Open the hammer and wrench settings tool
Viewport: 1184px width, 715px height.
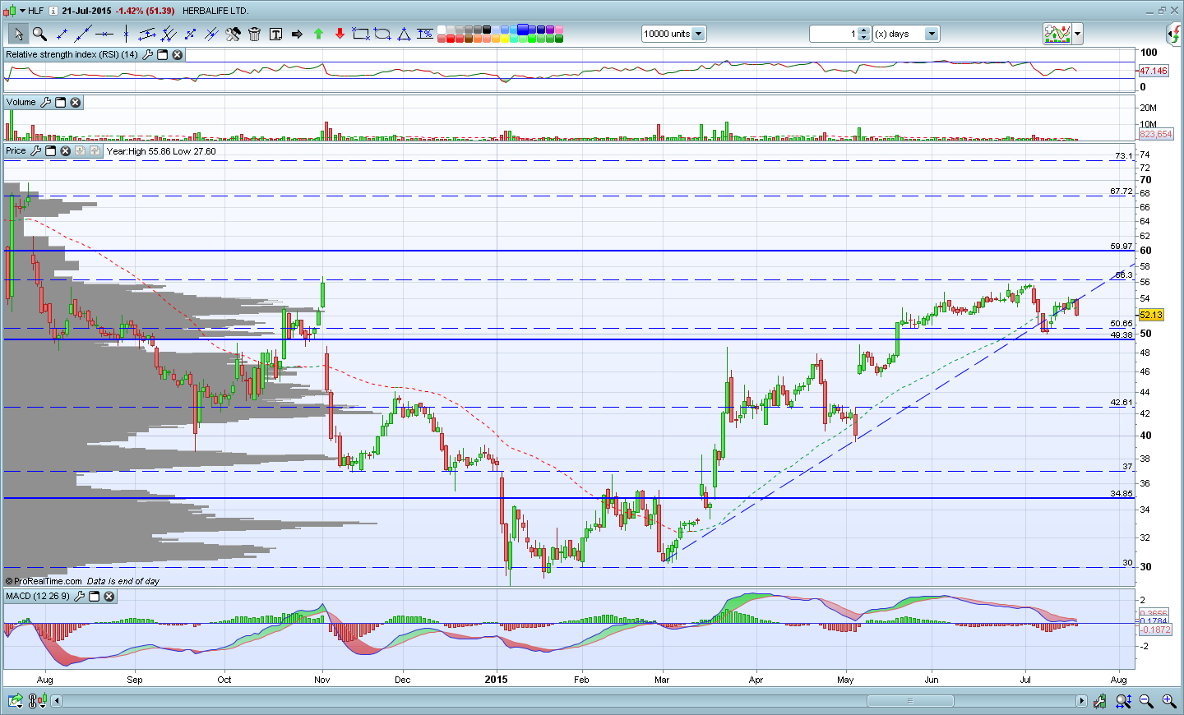pos(233,34)
